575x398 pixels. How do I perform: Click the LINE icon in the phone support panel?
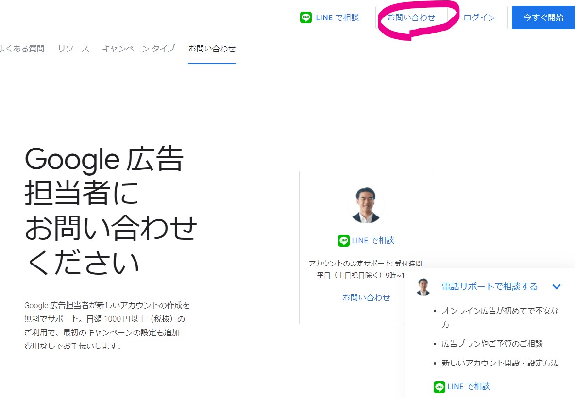point(440,387)
